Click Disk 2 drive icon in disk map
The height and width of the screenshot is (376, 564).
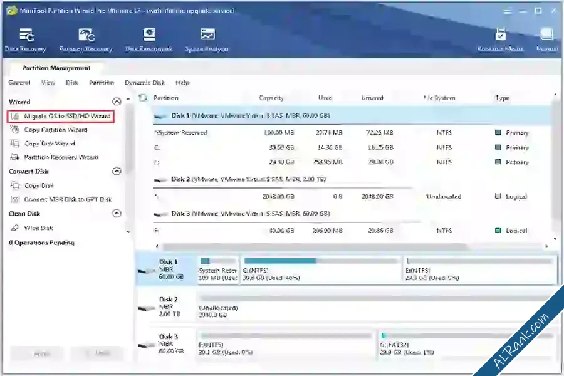point(147,308)
